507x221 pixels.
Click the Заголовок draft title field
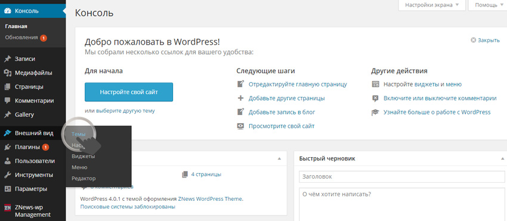pos(402,177)
